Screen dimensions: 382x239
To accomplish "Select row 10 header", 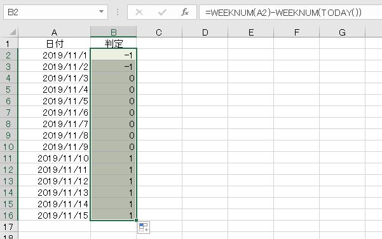I will pyautogui.click(x=9, y=146).
